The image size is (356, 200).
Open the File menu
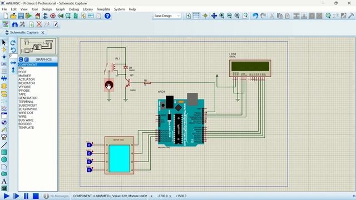point(4,9)
